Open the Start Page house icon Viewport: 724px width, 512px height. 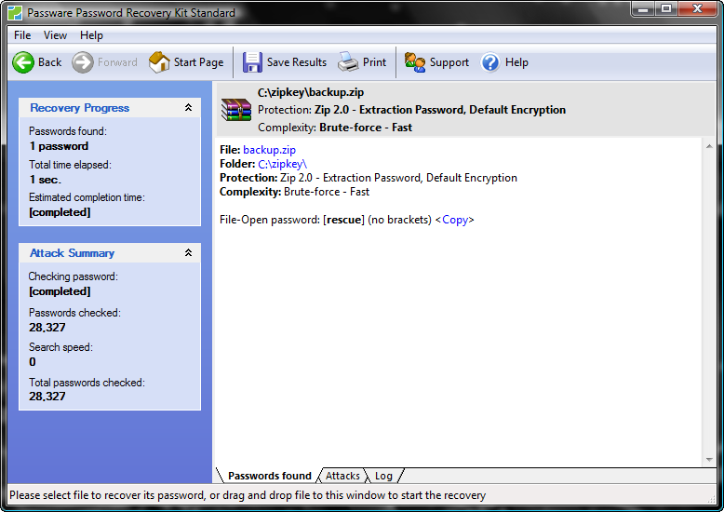pos(159,62)
